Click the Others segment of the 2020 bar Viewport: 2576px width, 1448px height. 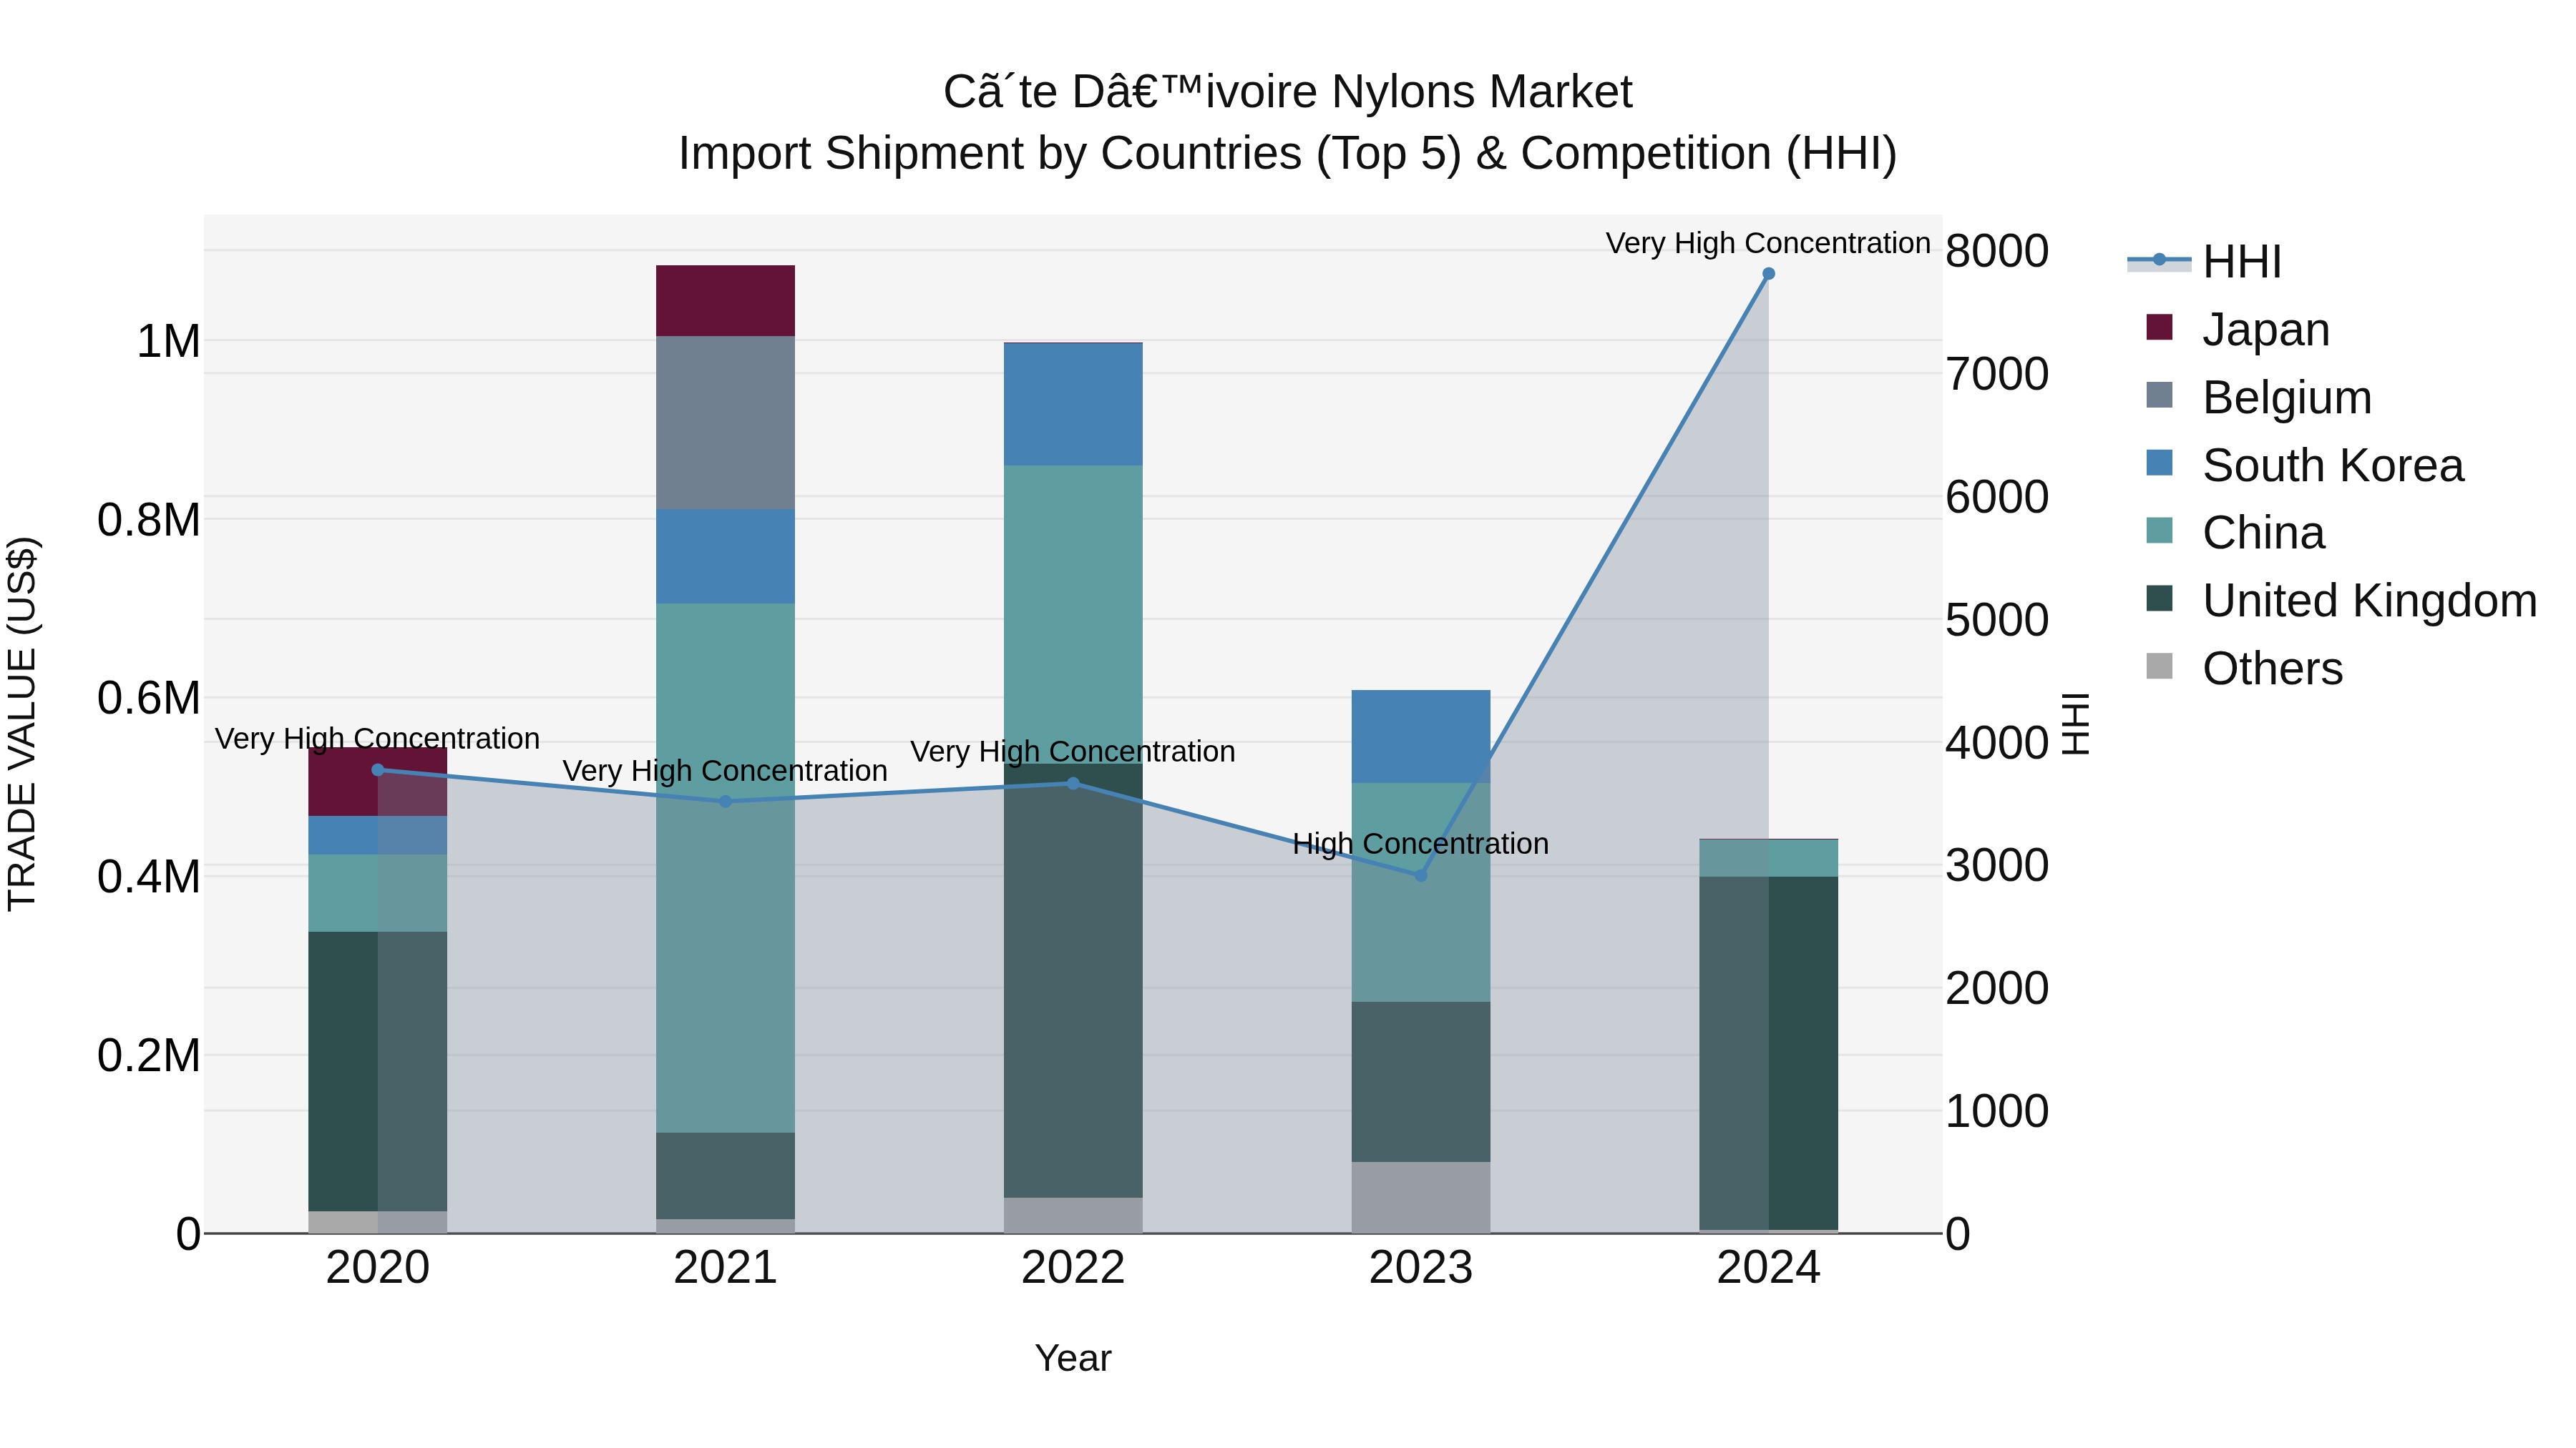point(378,1222)
